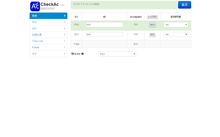The height and width of the screenshot is (137, 220).
Task: Open the 关于 about section
Action: pos(48,54)
